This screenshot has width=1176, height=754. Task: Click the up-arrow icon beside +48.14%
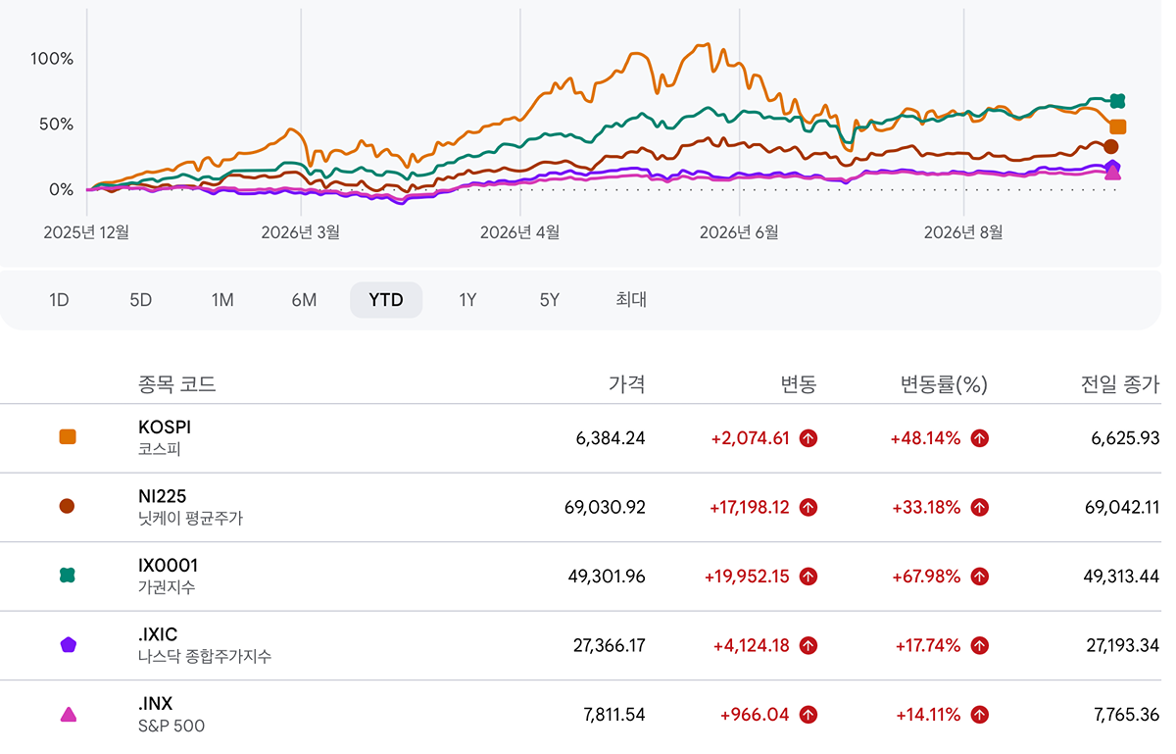979,438
